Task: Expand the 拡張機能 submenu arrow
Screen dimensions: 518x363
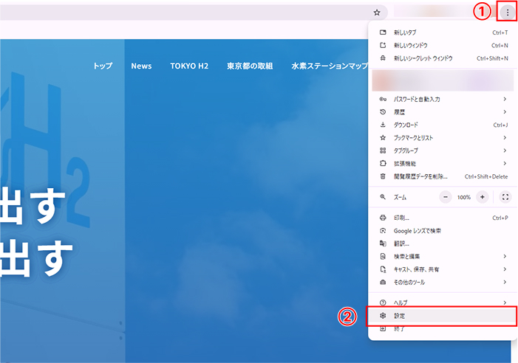Action: (505, 163)
